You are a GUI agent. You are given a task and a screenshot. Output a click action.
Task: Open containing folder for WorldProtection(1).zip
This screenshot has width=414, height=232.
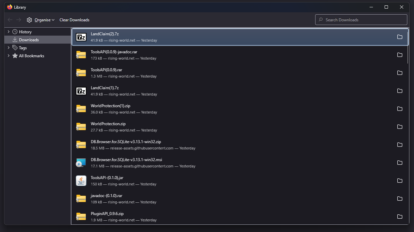click(x=400, y=109)
